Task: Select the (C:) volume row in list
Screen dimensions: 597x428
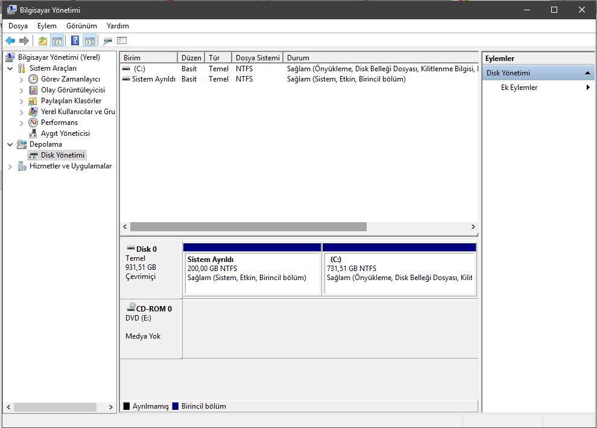Action: [299, 69]
